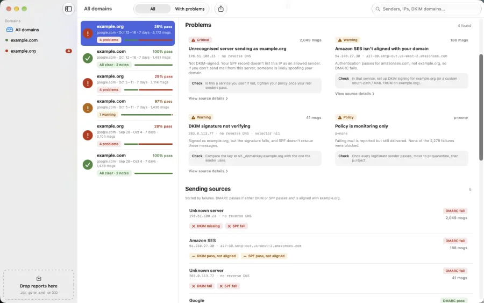Click pass/fail bar on example.org Oct 5–11

(148, 90)
